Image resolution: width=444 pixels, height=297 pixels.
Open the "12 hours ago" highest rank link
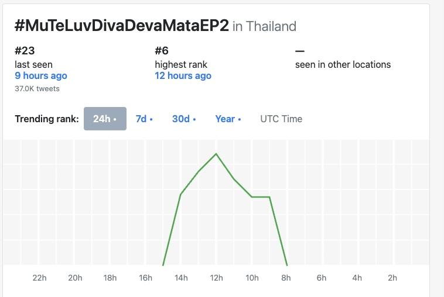click(183, 75)
